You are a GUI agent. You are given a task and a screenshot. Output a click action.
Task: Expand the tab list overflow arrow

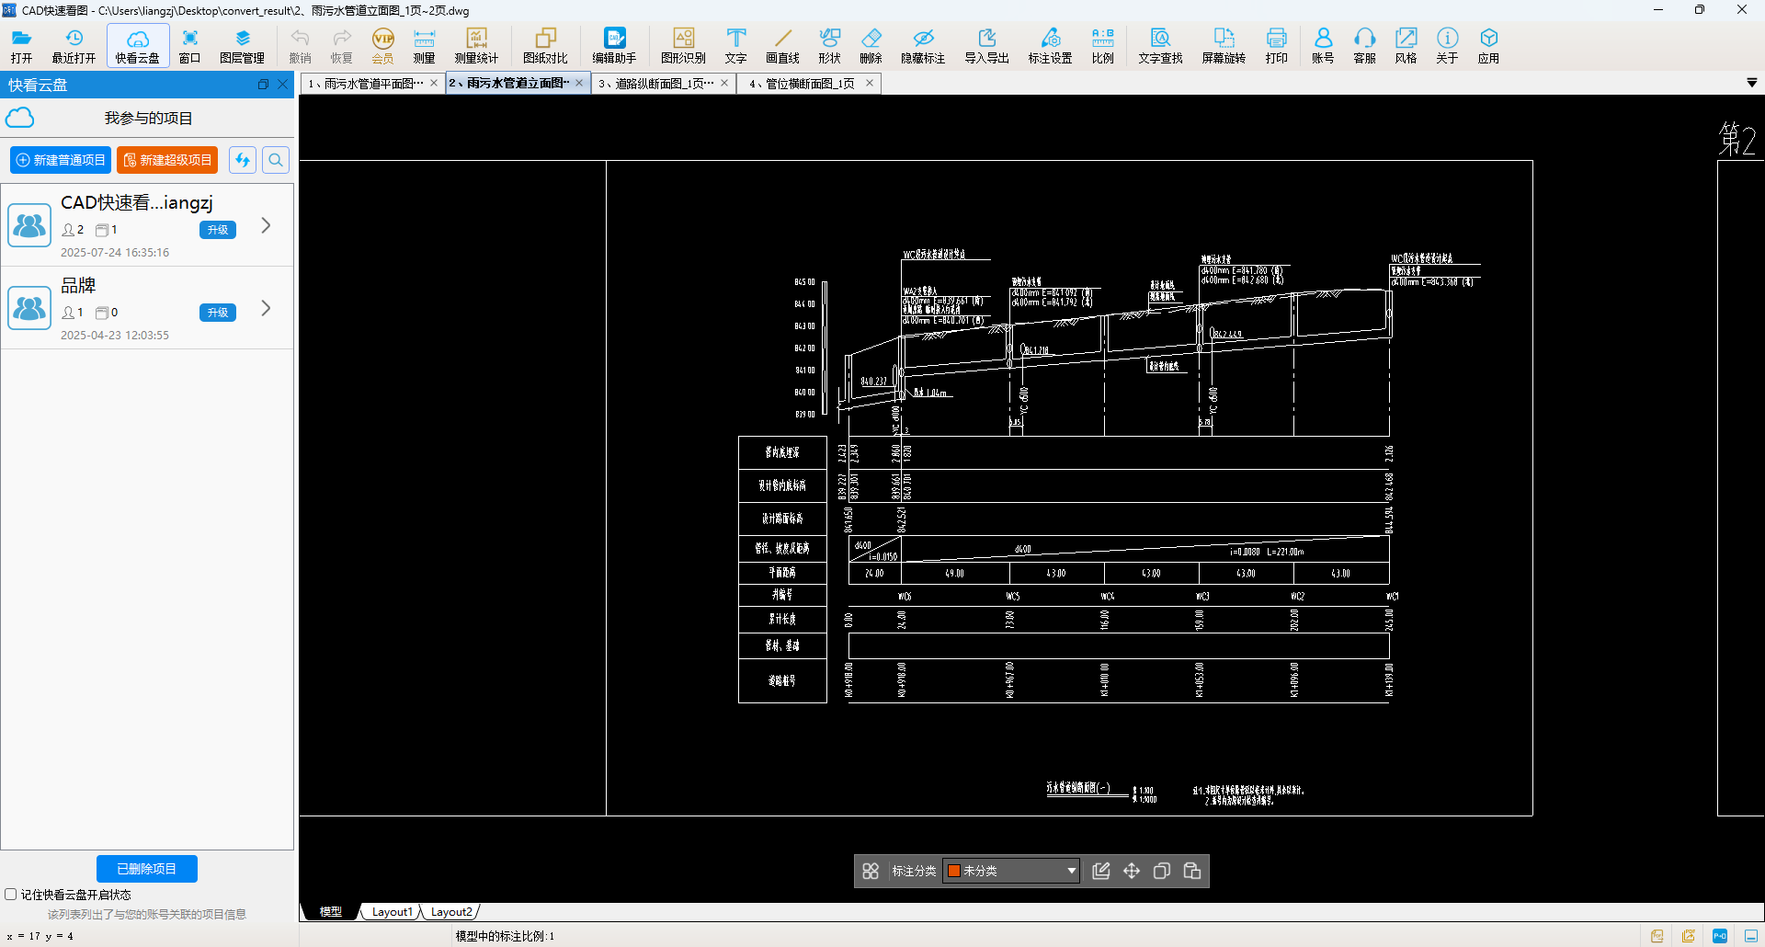pos(1751,83)
